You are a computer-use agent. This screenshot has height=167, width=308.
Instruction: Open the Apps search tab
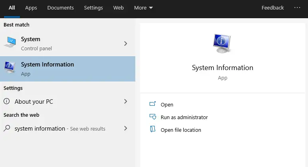coord(31,8)
